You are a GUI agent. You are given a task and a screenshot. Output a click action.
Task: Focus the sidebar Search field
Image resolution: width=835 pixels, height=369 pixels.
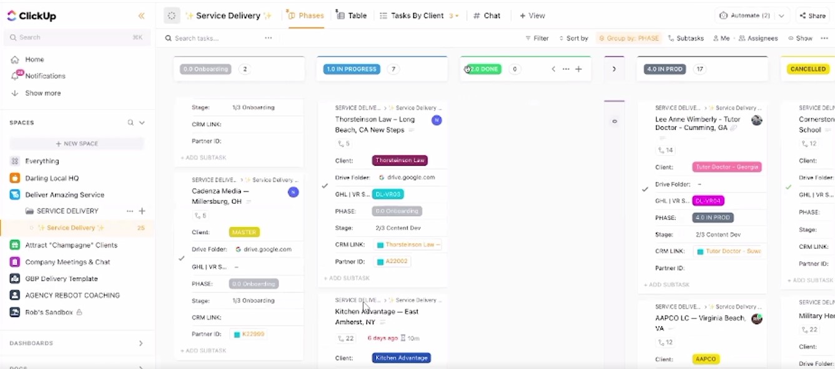point(76,37)
